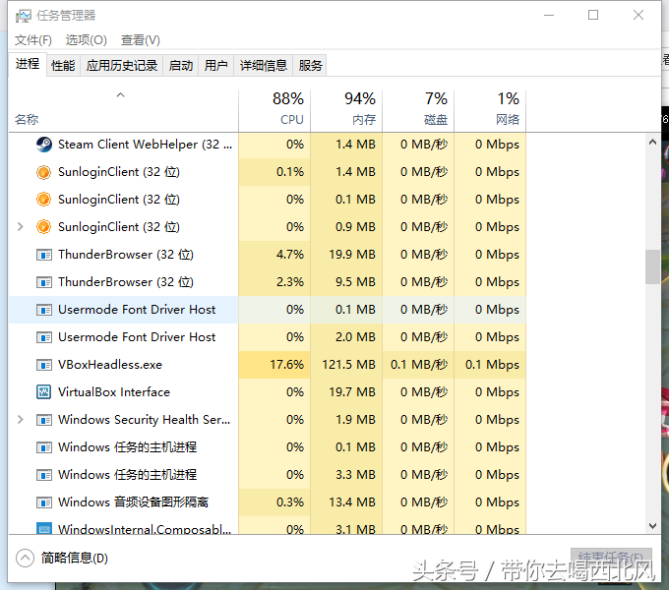Viewport: 669px width, 590px height.
Task: Minimize the Task Manager window
Action: (549, 16)
